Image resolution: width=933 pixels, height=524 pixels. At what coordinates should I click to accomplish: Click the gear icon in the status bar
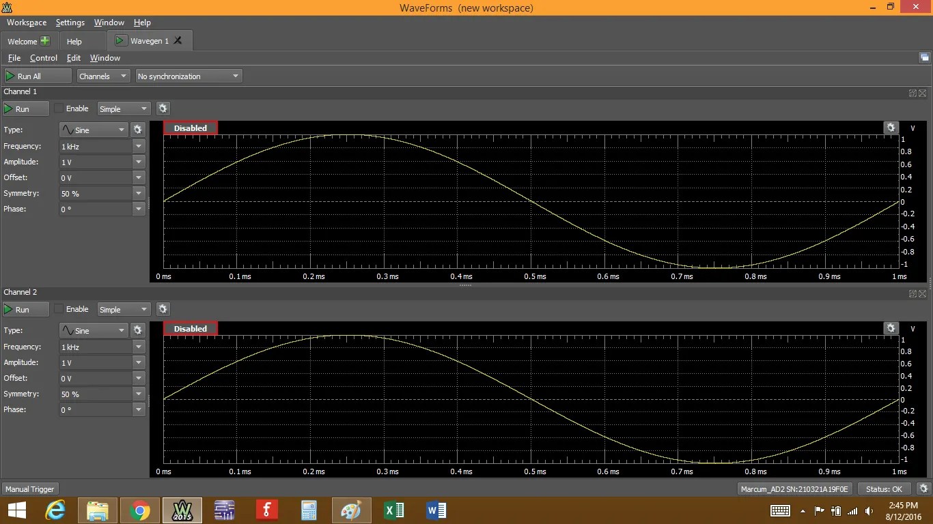coord(924,489)
